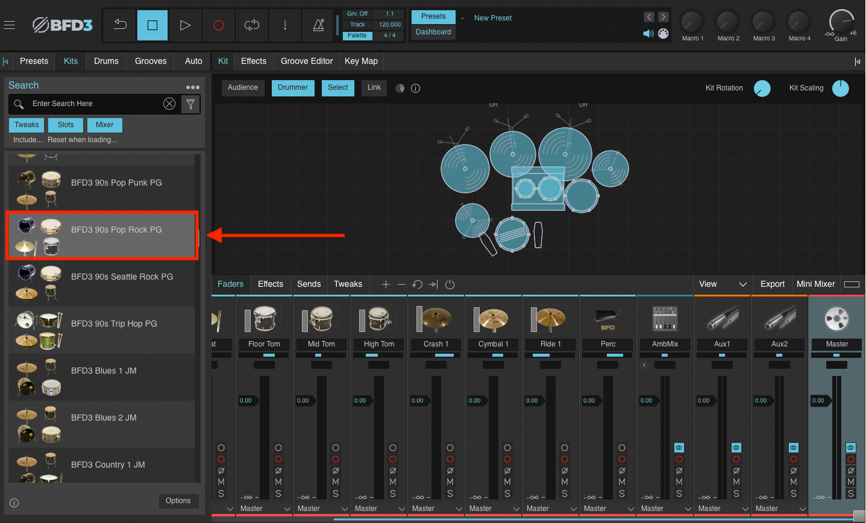Go to previous preset with left arrow

click(x=649, y=17)
